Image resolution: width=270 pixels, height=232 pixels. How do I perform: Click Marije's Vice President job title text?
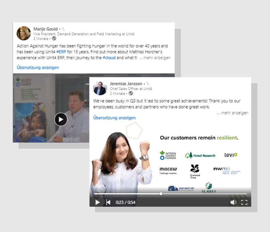(84, 34)
